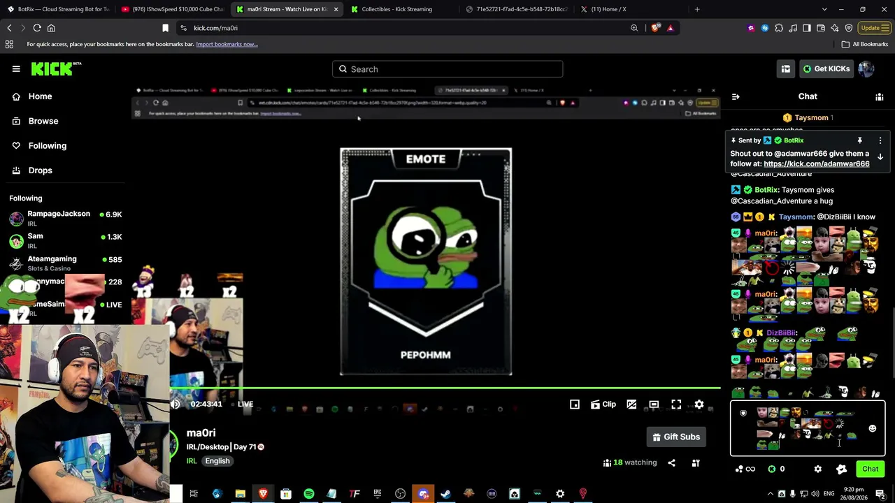Expand the pinned message arrow
This screenshot has width=895, height=503.
tap(880, 157)
